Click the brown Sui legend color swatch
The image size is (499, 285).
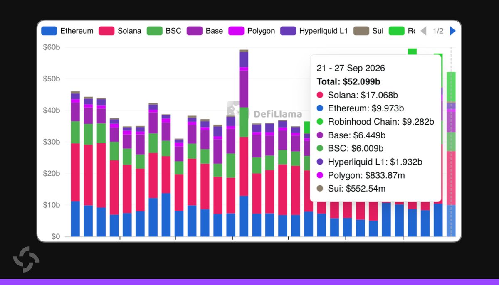click(361, 31)
